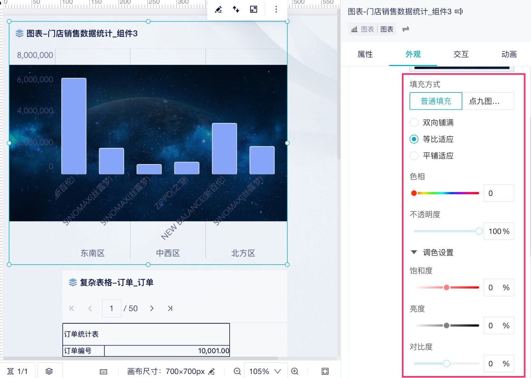Click the 中西区 axis label
The width and height of the screenshot is (531, 378).
coord(168,253)
